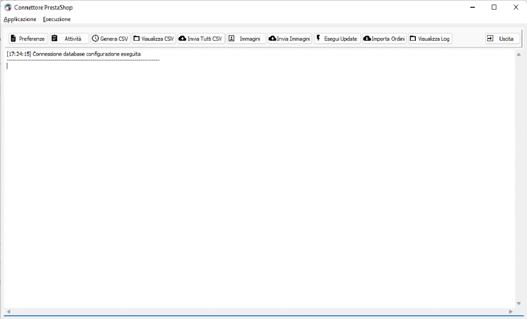
Task: Click the horizontal scrollbar left arrow
Action: point(9,312)
